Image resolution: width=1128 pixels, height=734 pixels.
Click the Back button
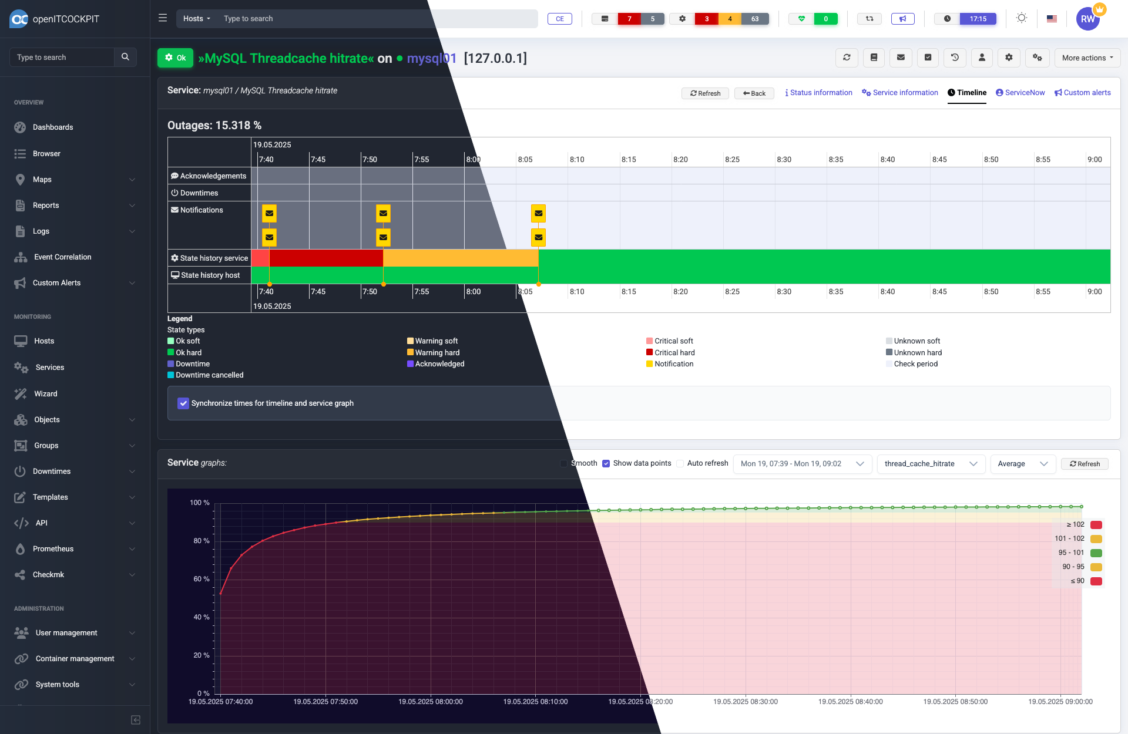point(754,93)
